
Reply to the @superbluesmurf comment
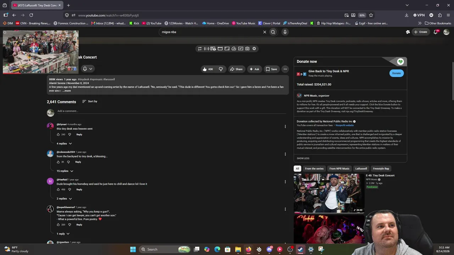79,225
